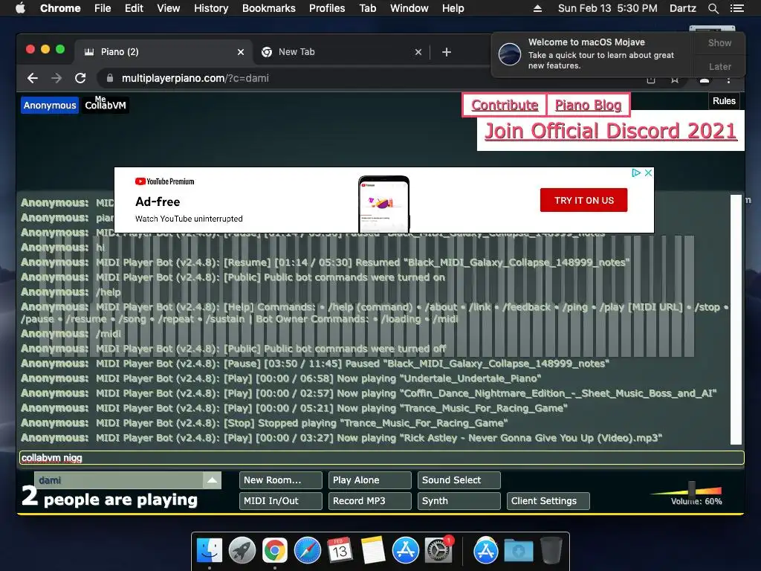Open Calendar icon showing 13

(x=340, y=550)
